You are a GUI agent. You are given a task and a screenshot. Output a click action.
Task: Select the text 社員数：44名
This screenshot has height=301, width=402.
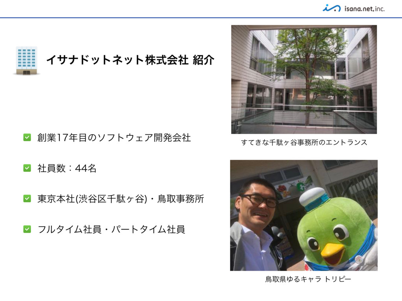67,168
